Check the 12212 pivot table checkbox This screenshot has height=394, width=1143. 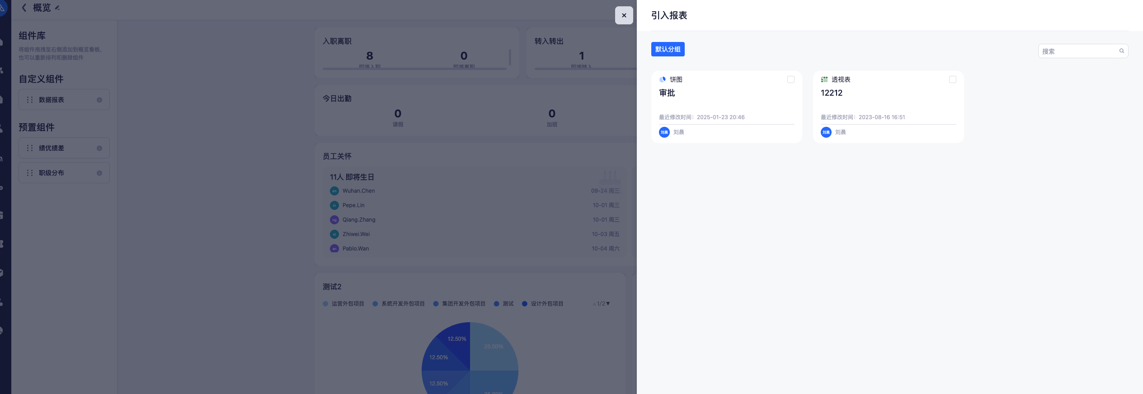coord(952,79)
